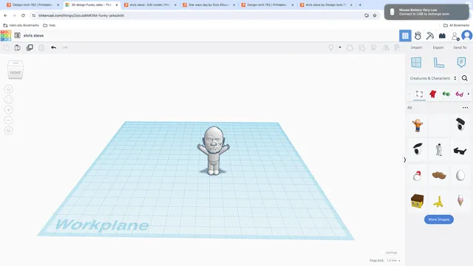Click the home view icon
This screenshot has height=266, width=473.
pyautogui.click(x=8, y=89)
